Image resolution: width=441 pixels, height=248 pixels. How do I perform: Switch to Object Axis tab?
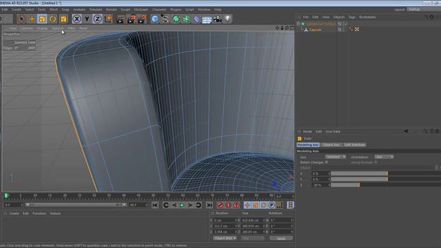coord(331,145)
